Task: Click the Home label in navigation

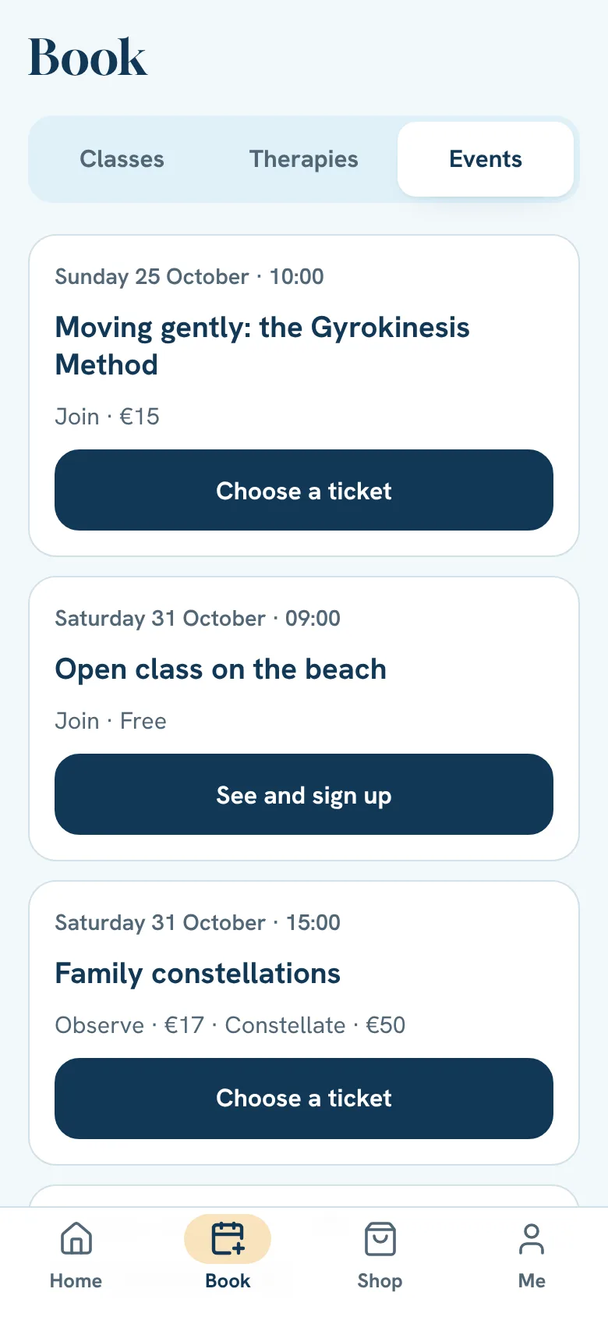Action: pos(76,1280)
